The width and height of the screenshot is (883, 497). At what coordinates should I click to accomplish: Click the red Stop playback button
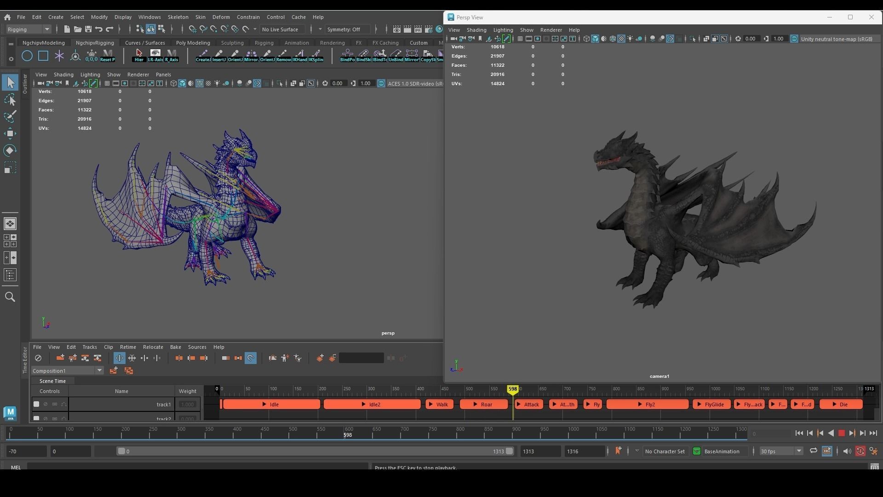(842, 433)
